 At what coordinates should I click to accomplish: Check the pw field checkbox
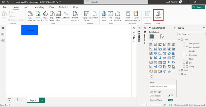pos(184,63)
